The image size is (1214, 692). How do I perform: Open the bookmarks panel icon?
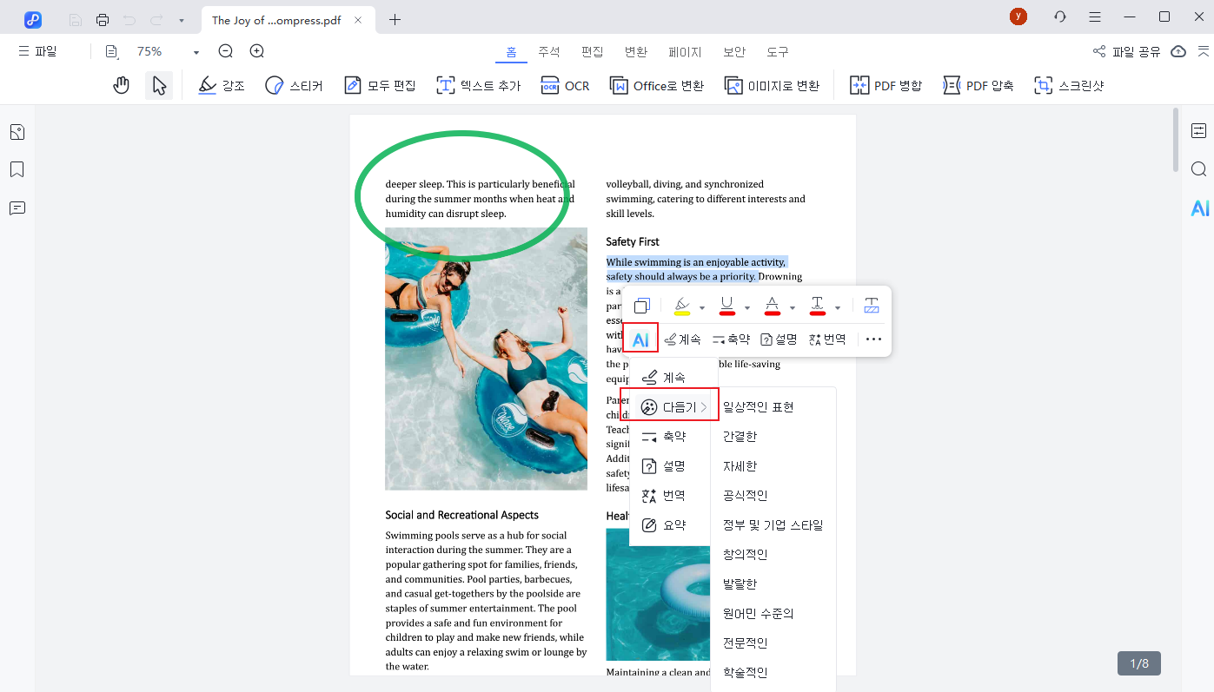tap(17, 169)
